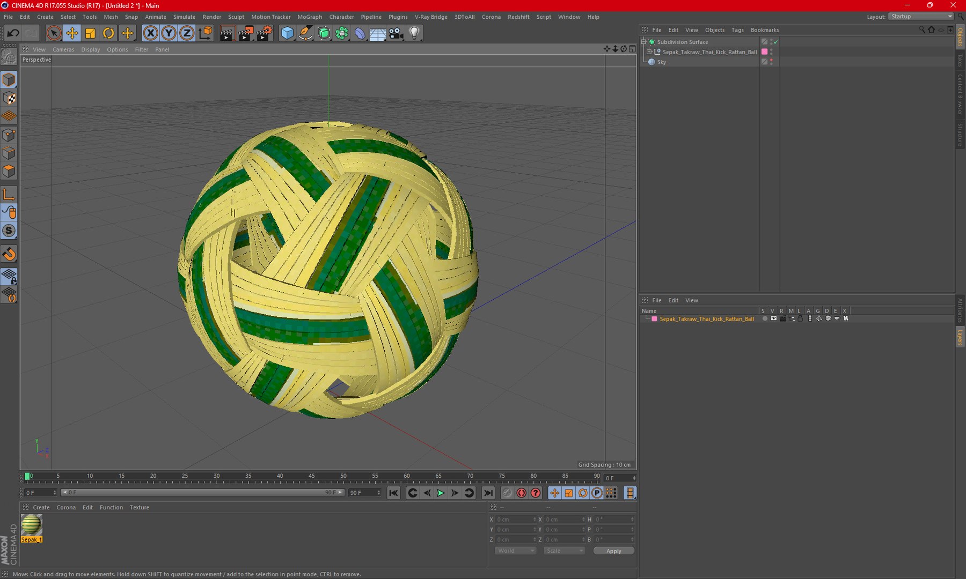Go to start of animation
The image size is (966, 579).
pyautogui.click(x=393, y=493)
